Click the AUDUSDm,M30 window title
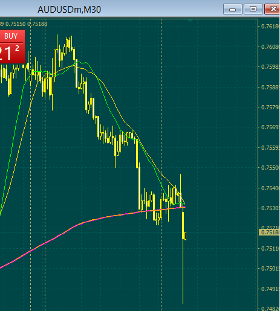 point(69,10)
